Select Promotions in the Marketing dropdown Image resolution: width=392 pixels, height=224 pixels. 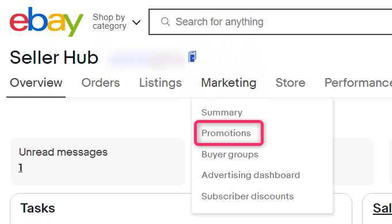[226, 133]
